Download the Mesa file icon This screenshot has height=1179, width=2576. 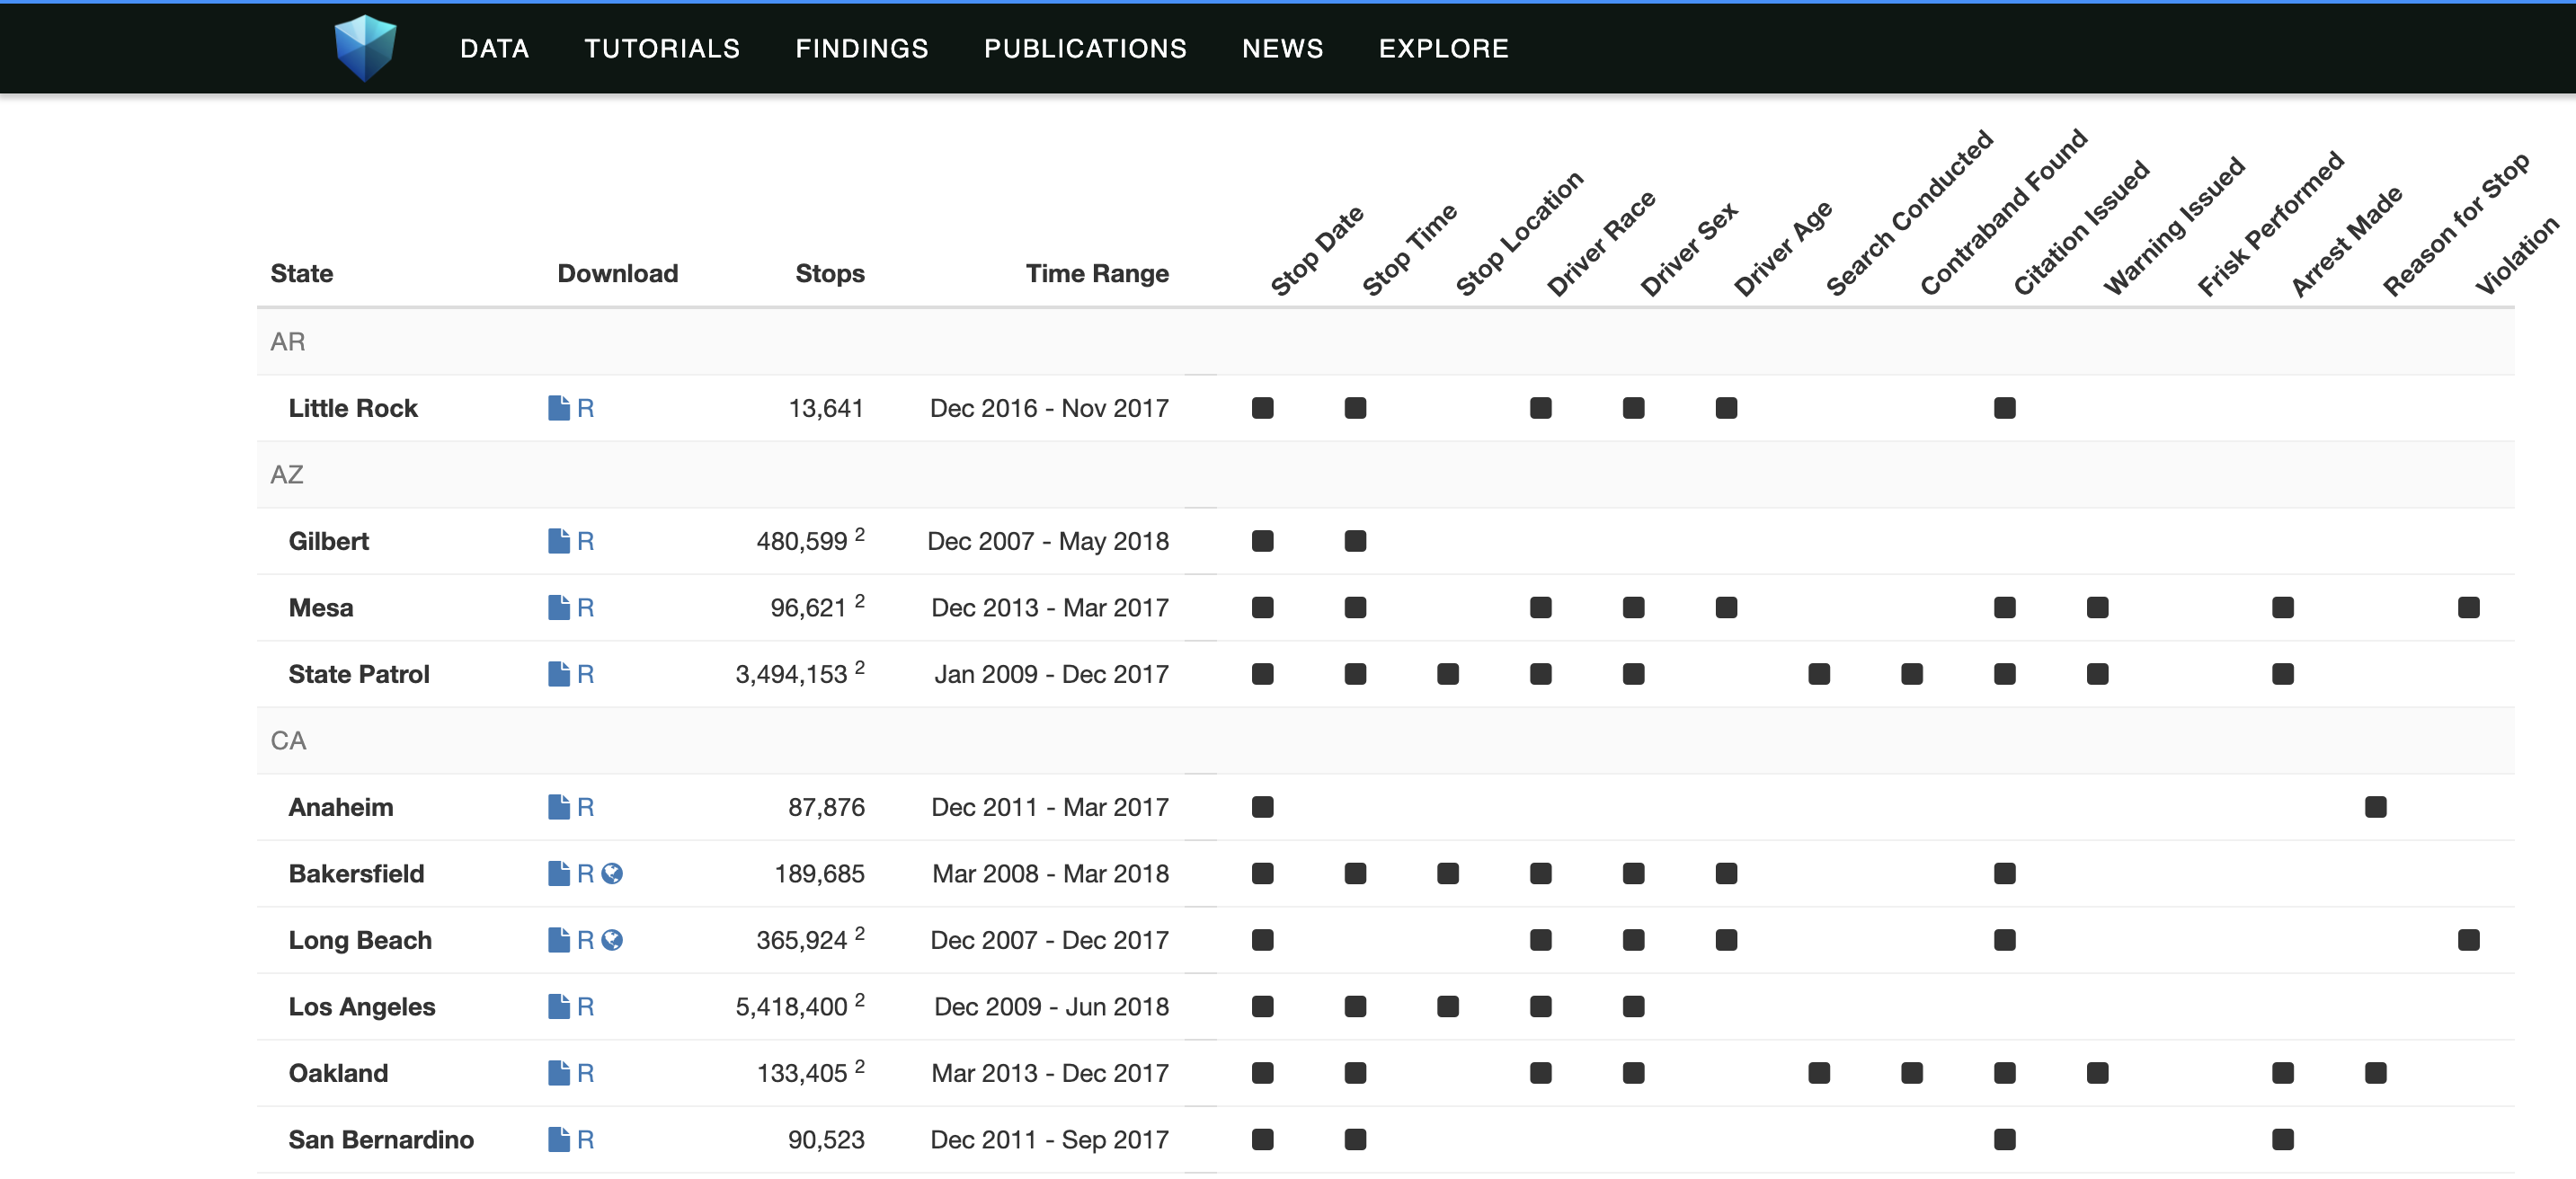[x=559, y=607]
